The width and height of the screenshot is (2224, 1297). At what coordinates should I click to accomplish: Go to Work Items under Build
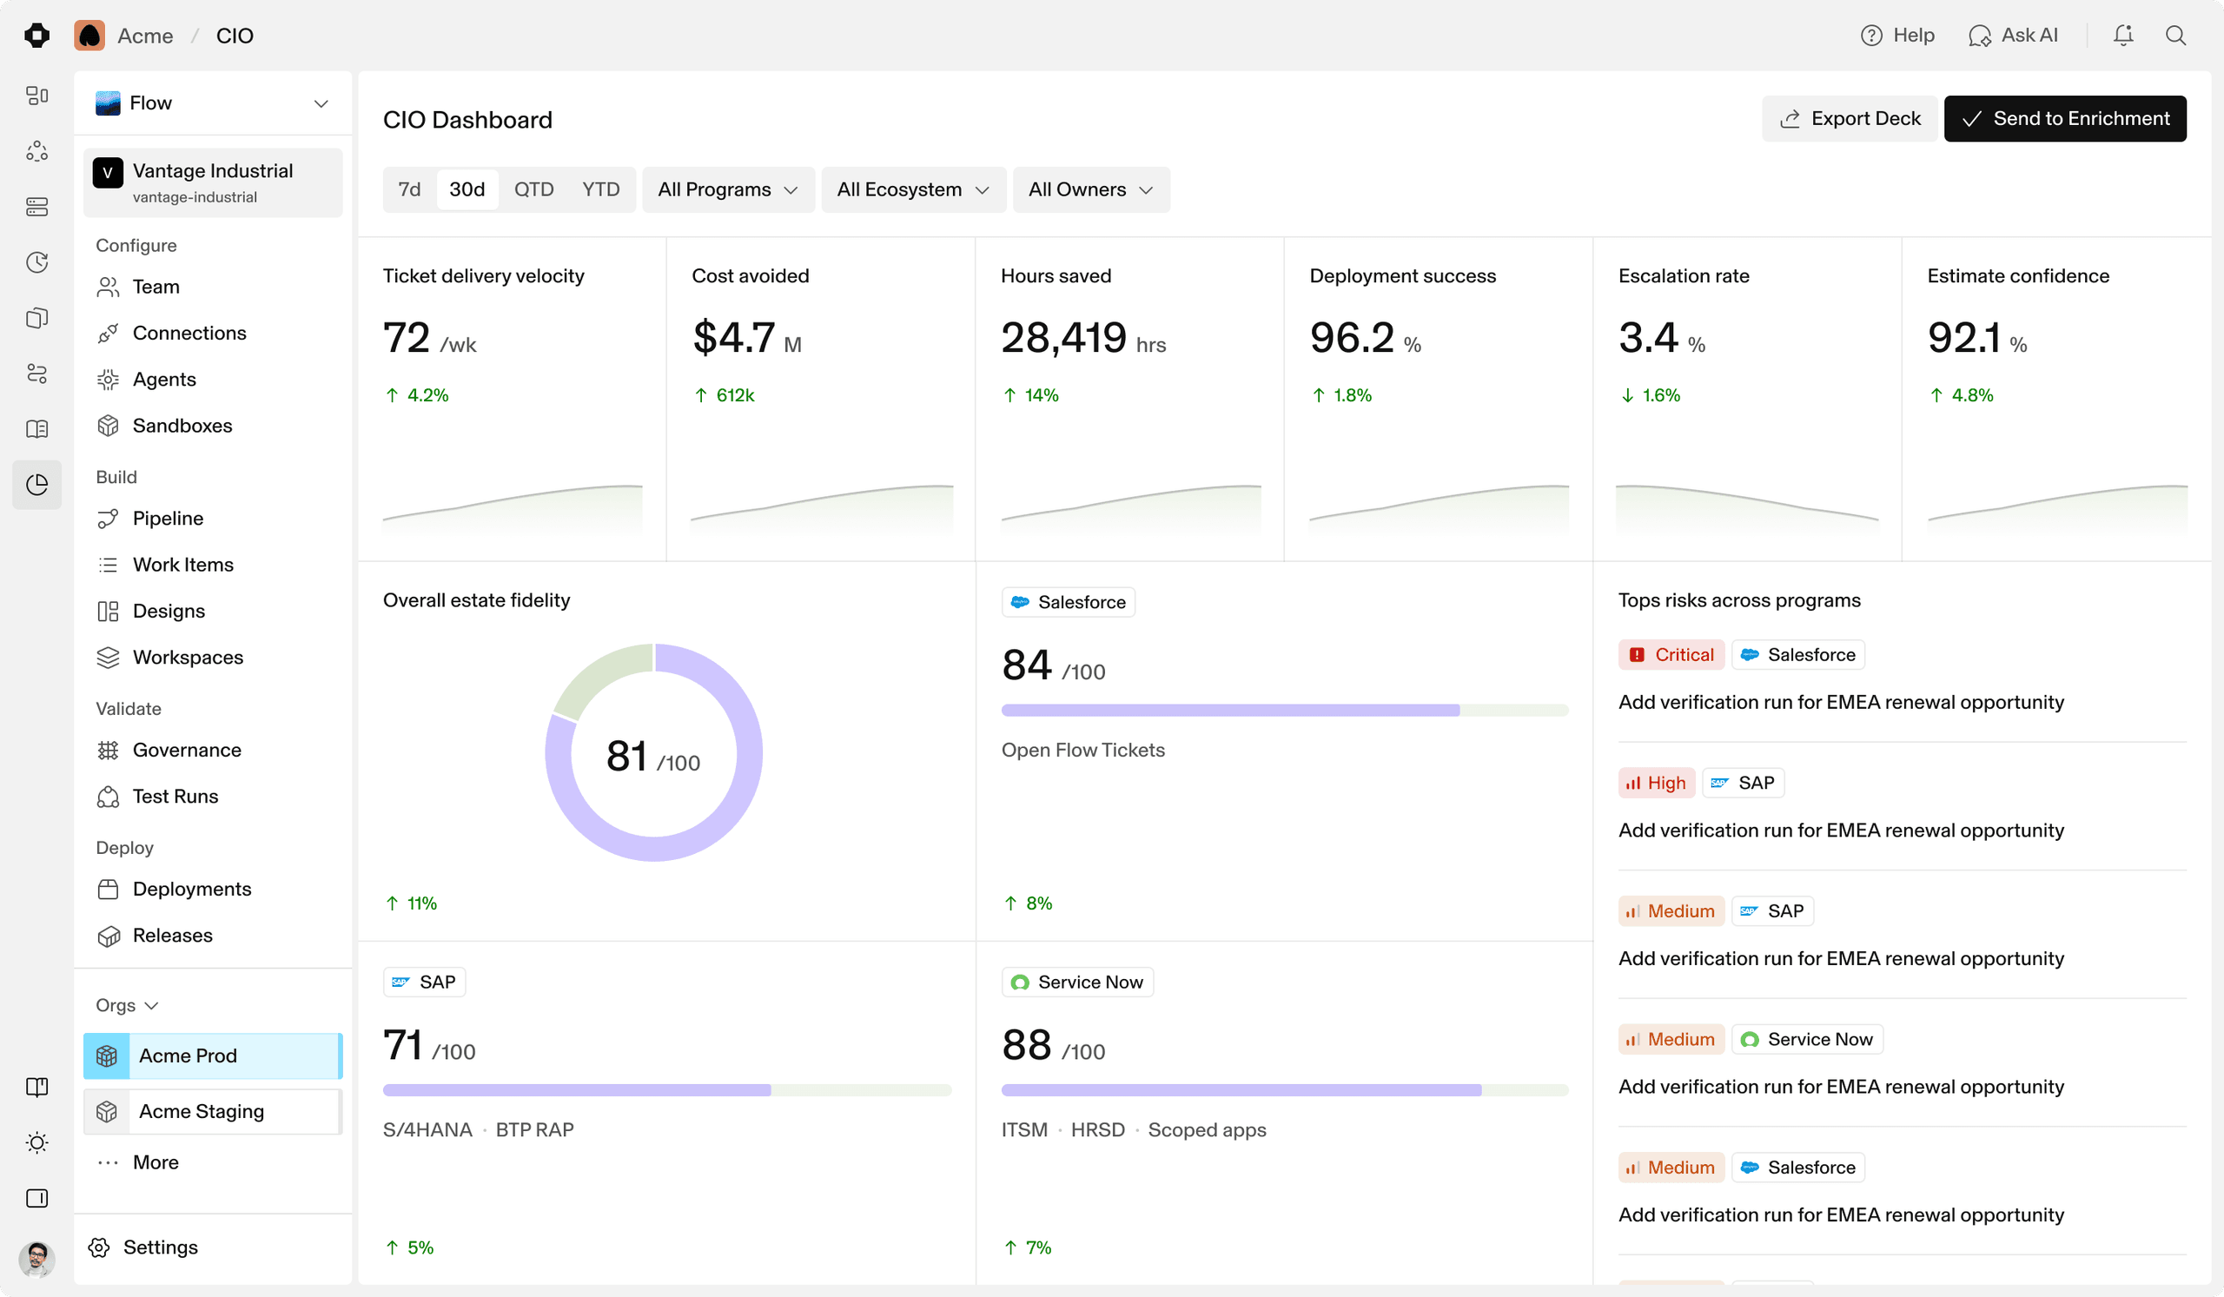coord(213,565)
